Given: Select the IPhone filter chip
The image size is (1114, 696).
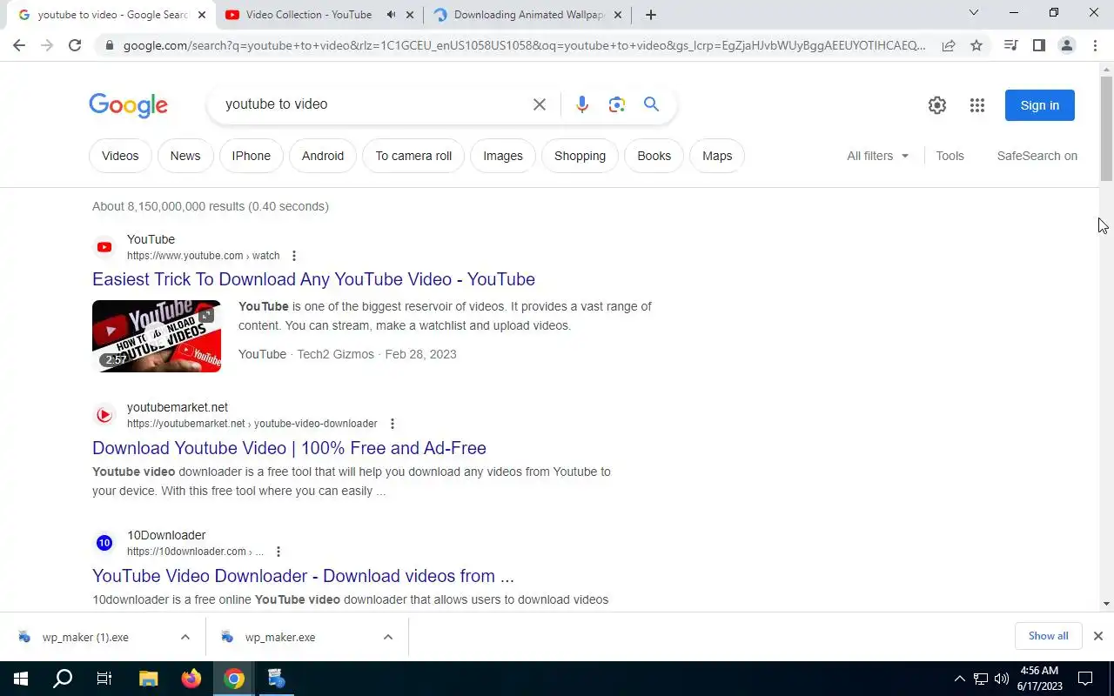Looking at the screenshot, I should pyautogui.click(x=252, y=156).
